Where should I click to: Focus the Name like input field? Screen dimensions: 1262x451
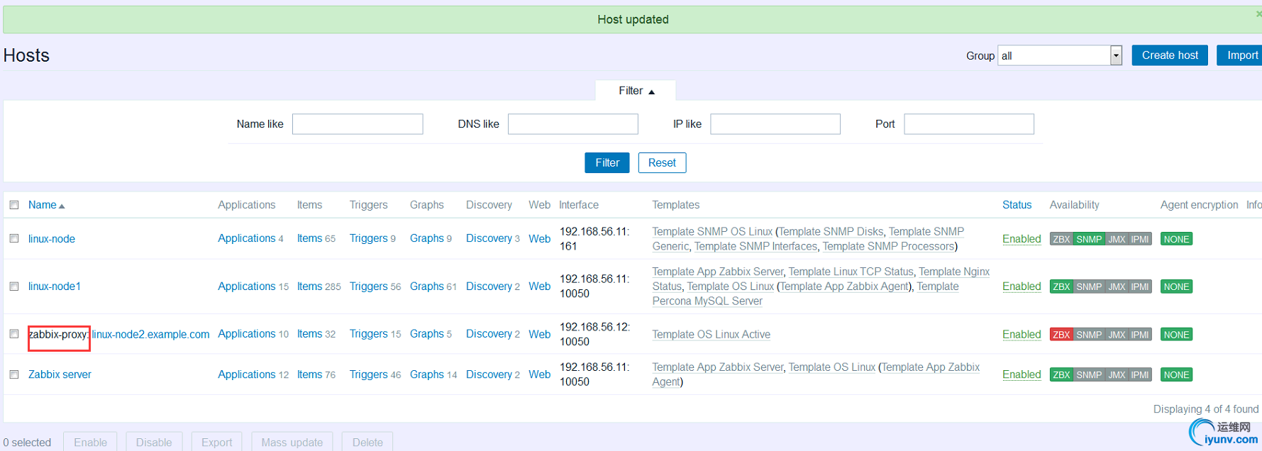click(x=358, y=124)
